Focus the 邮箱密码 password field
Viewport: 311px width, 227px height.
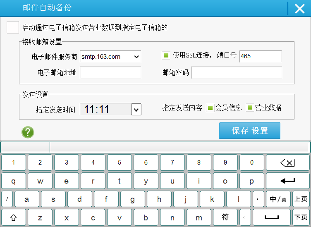236,73
